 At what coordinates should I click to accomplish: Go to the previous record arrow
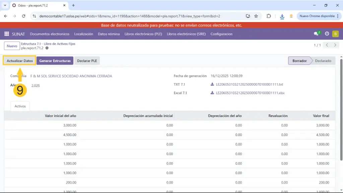[327, 45]
